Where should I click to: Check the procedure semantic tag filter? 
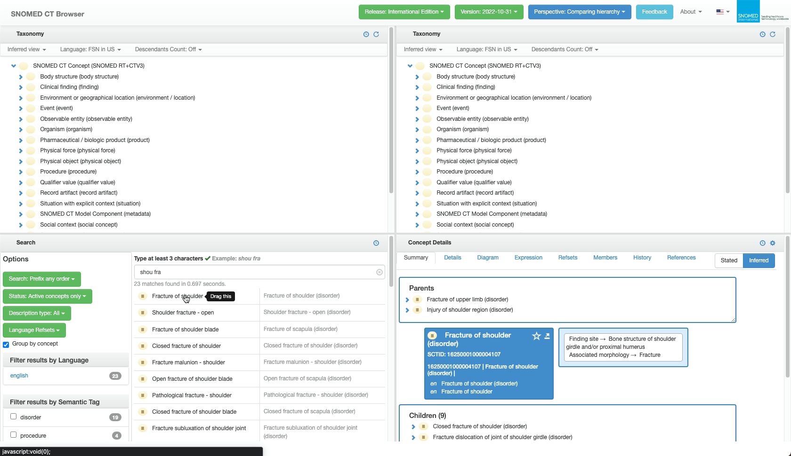pyautogui.click(x=13, y=435)
